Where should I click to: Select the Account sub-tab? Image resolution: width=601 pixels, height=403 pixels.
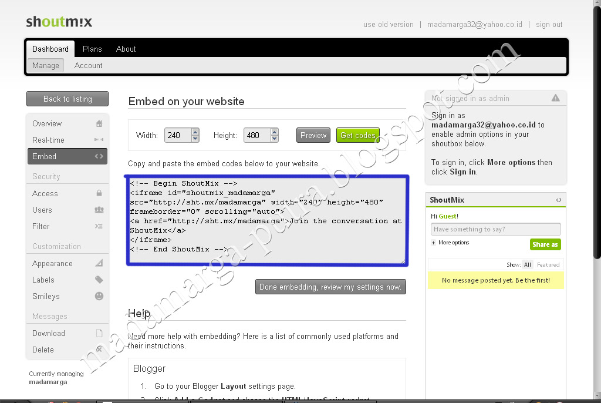[x=88, y=65]
